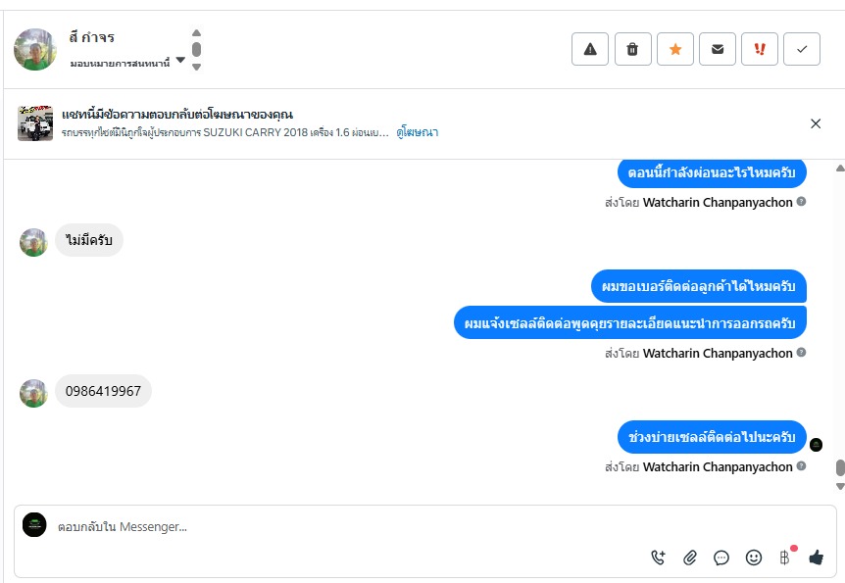Delete conversation with trash icon
Screen dimensions: 845x583
(x=632, y=49)
